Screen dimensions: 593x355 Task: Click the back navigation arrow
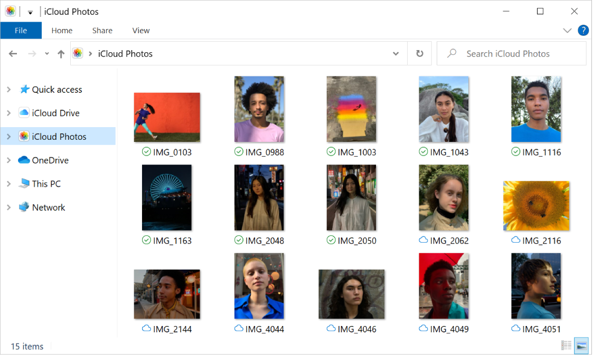point(13,53)
